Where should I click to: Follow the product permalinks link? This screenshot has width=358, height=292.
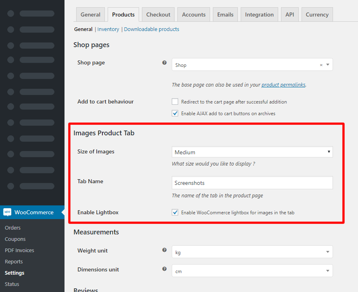(283, 85)
